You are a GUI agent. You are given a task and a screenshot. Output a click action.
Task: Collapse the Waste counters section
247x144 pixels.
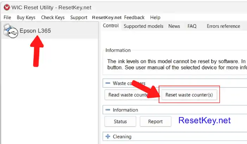coord(108,83)
